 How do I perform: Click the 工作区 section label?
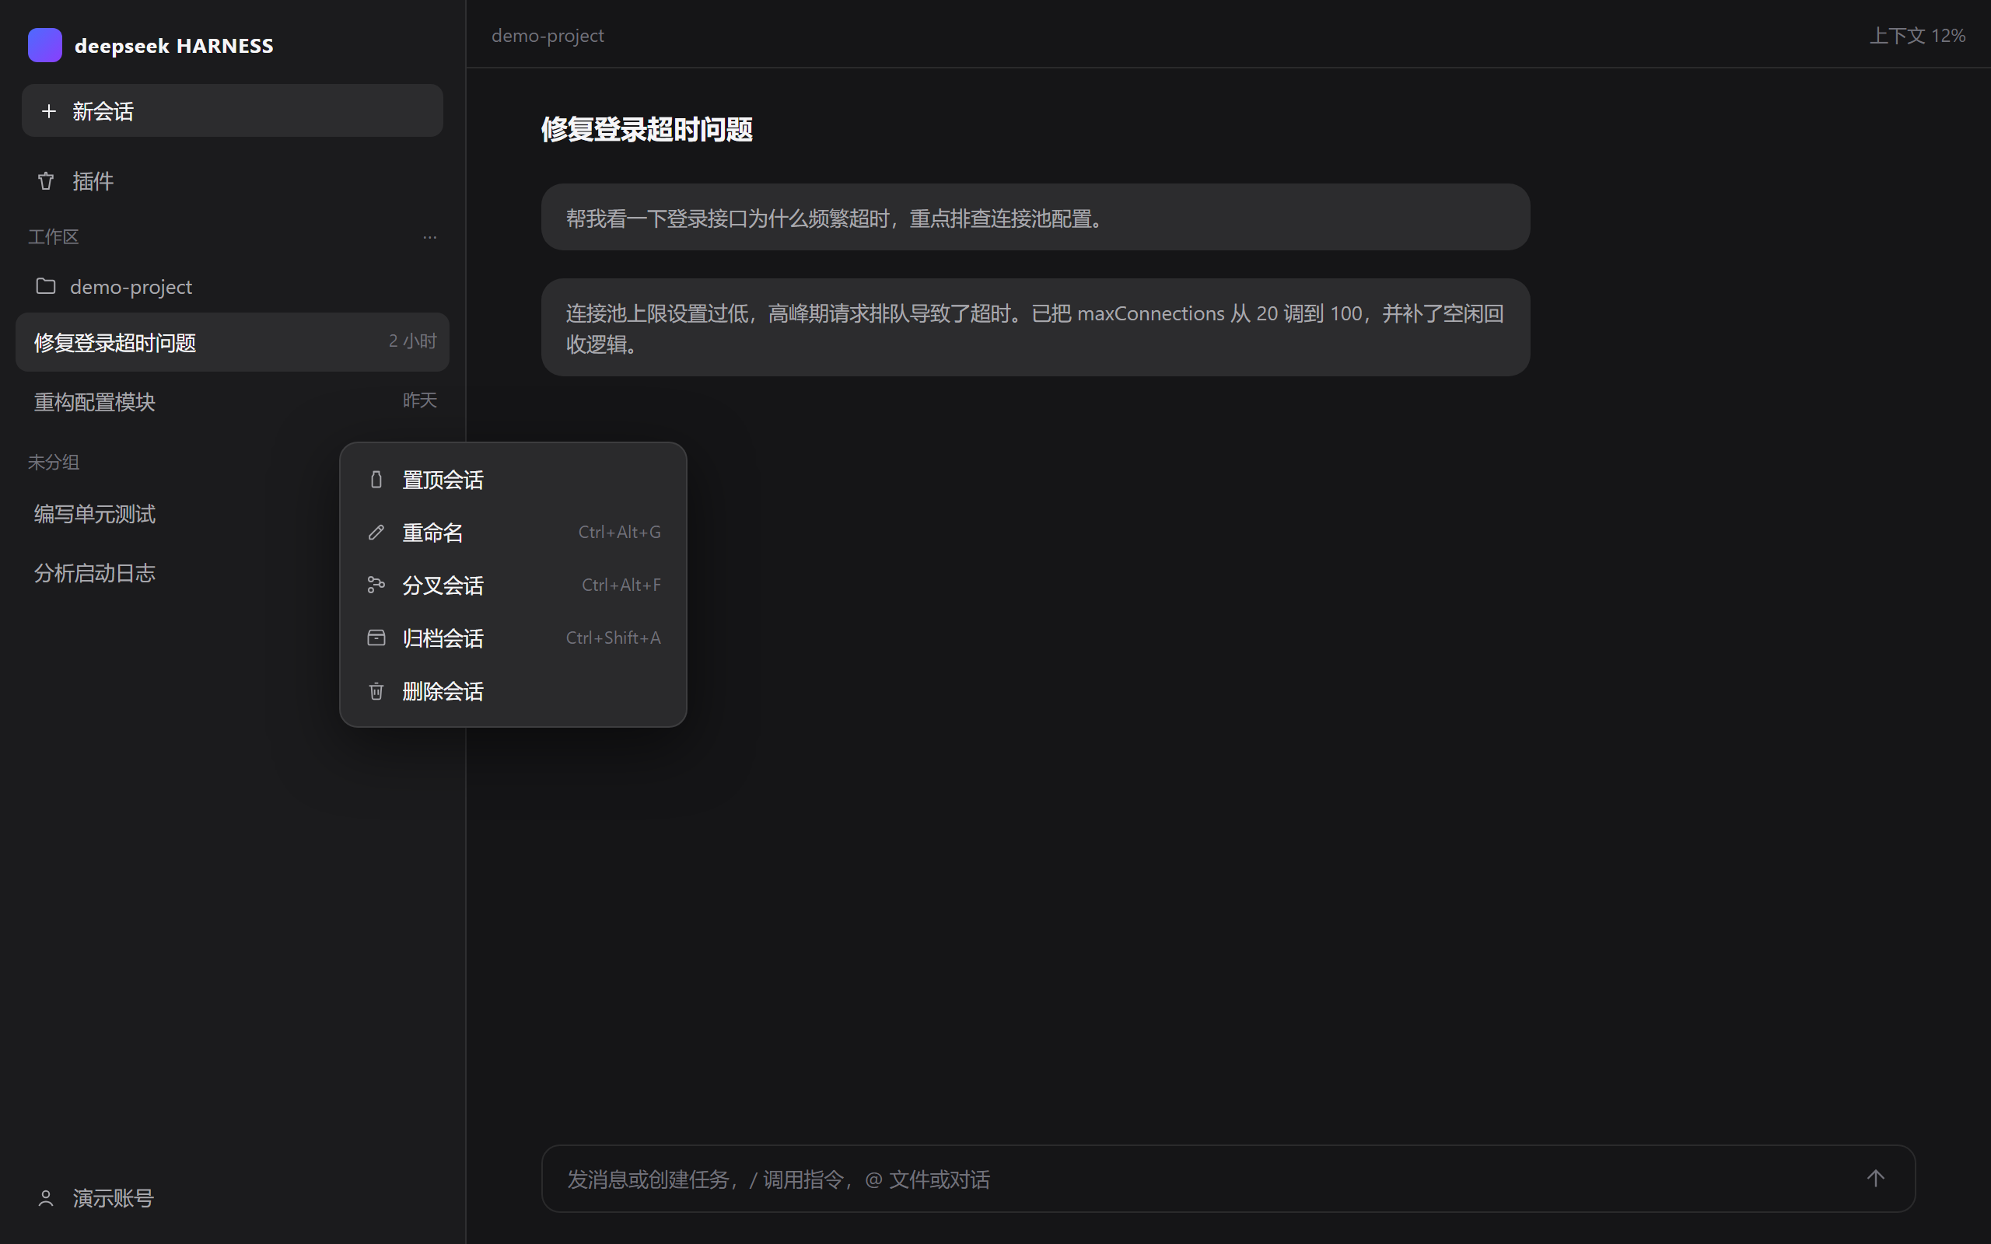(54, 237)
